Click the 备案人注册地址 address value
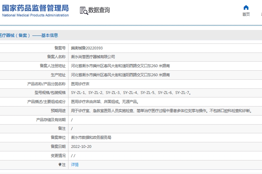Image resolution: width=262 pixels, height=174 pixels. point(120,66)
